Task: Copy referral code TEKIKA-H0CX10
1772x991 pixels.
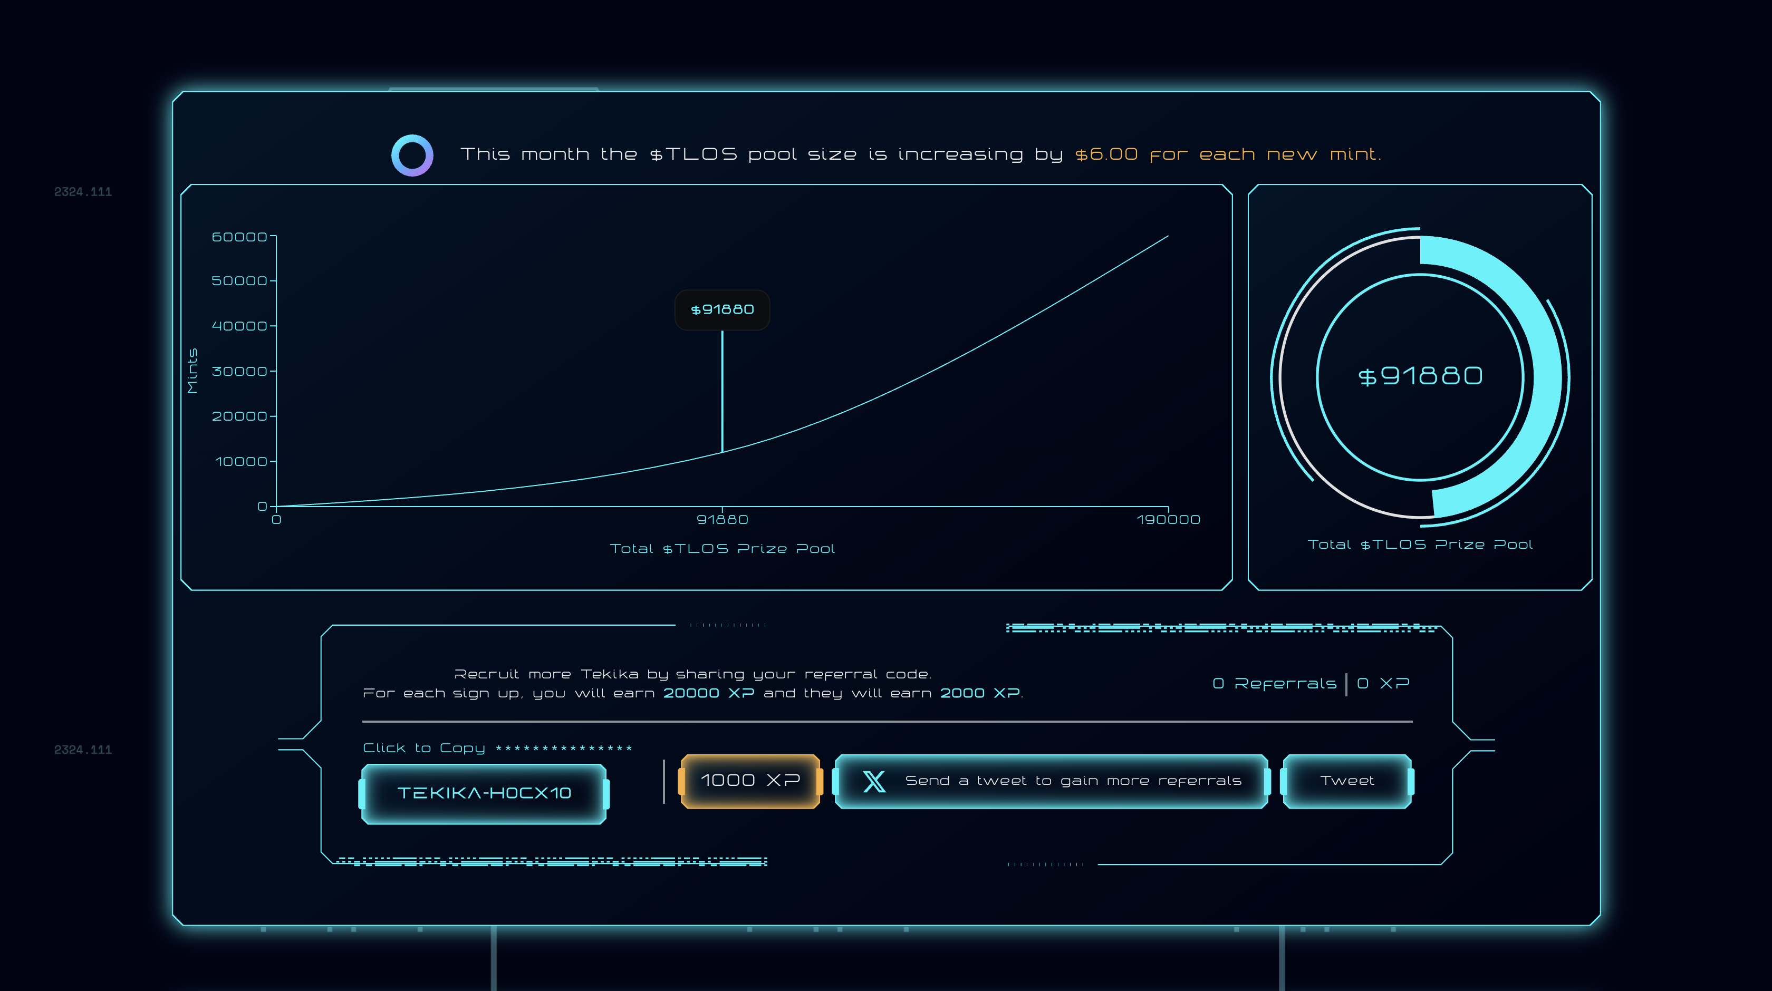Action: tap(484, 793)
